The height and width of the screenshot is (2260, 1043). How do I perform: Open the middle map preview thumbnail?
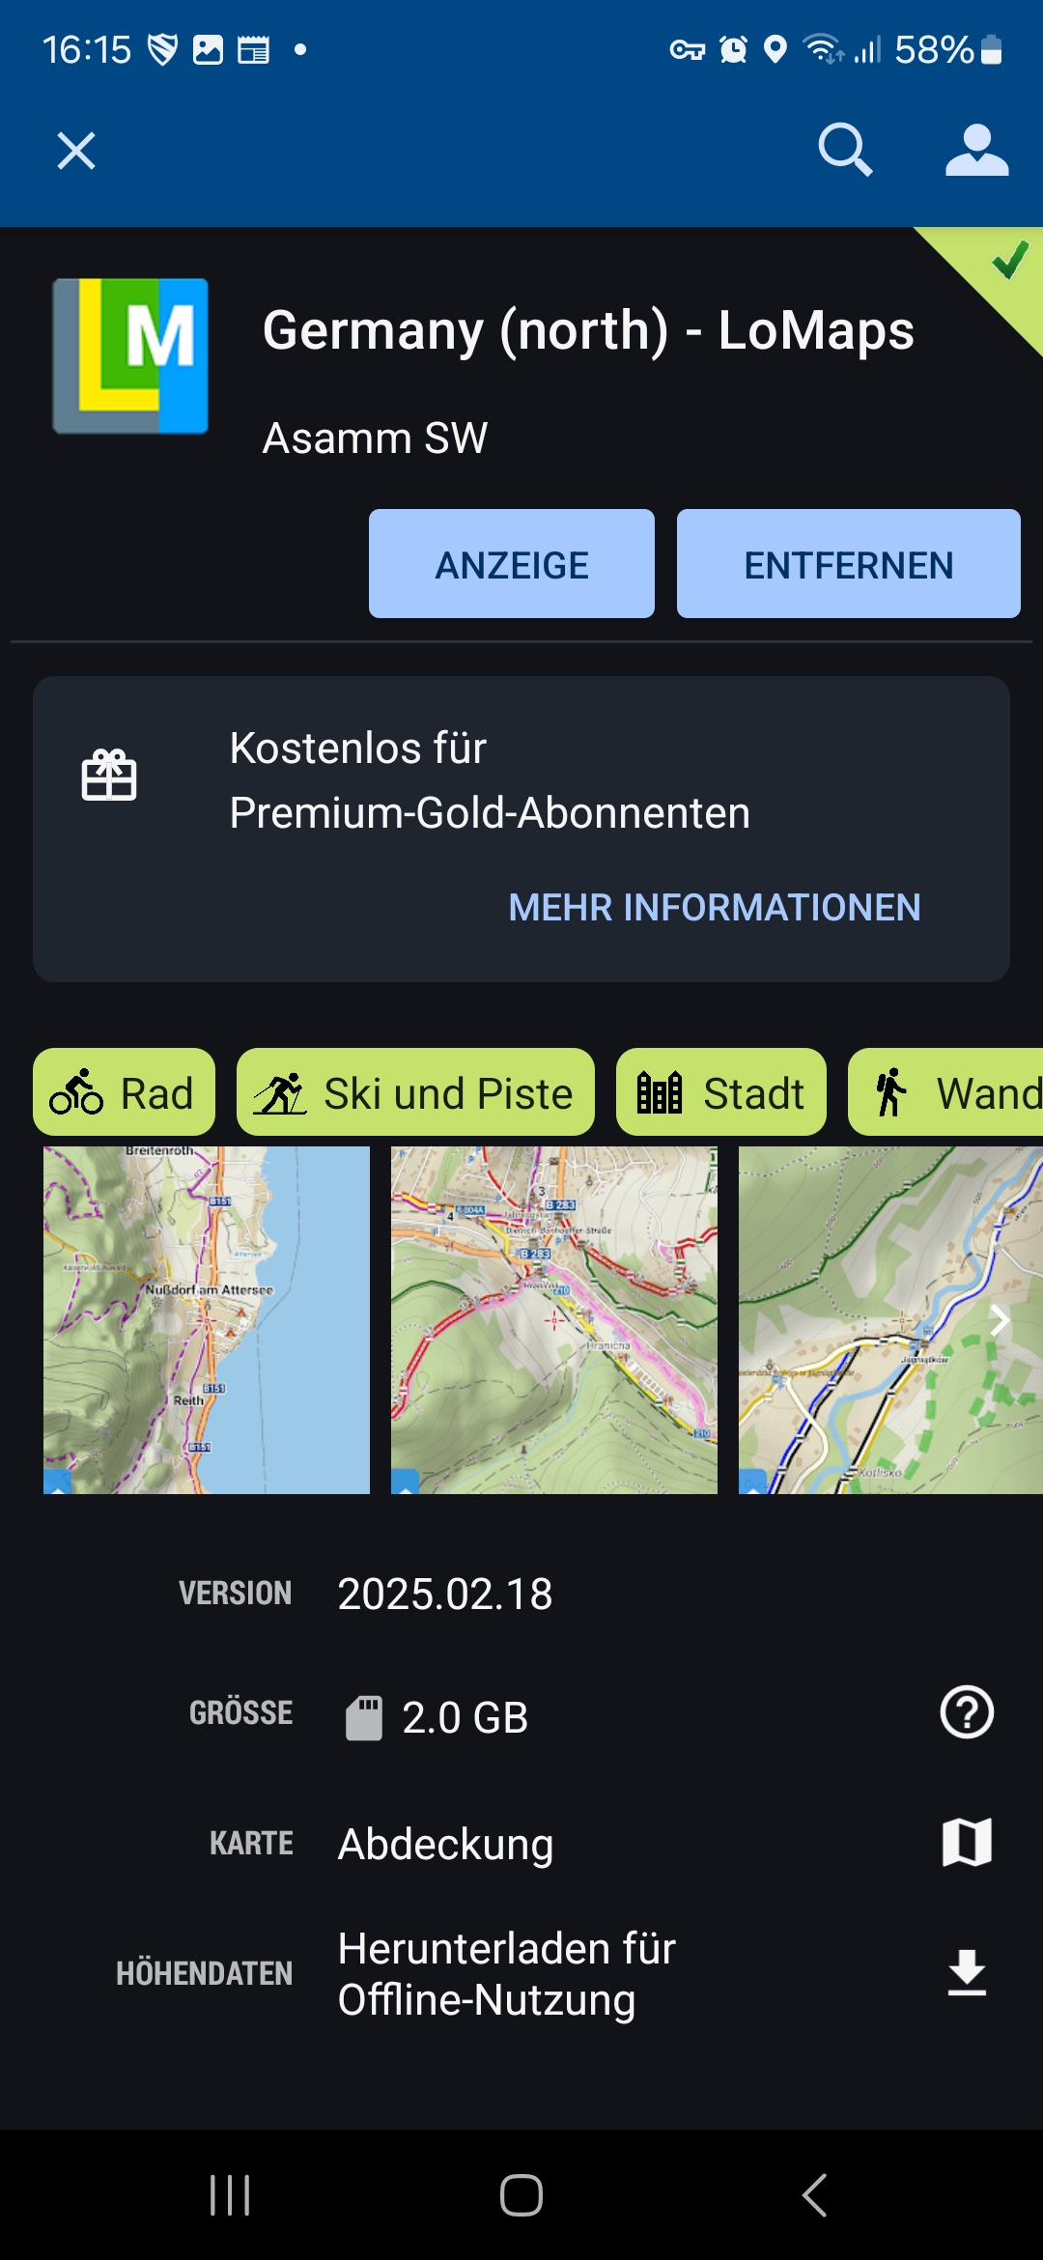(554, 1320)
